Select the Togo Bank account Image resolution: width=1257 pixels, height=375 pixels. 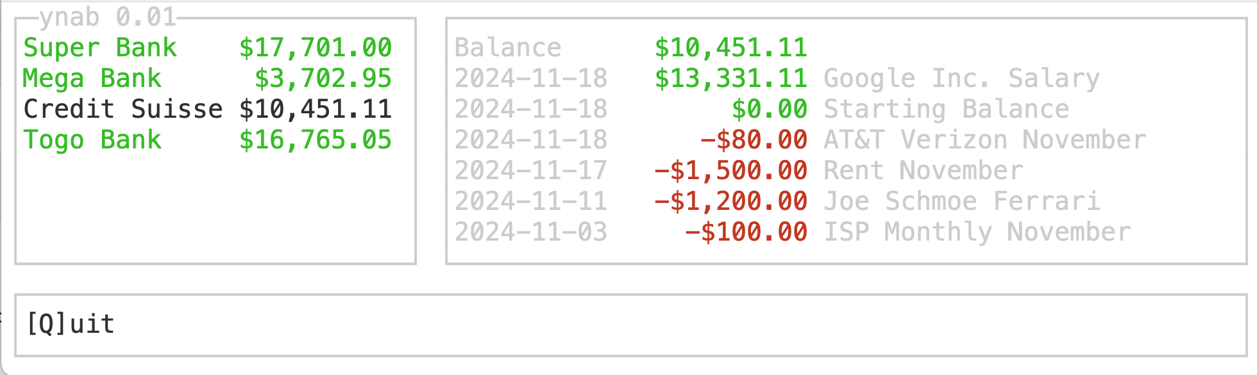pyautogui.click(x=207, y=140)
